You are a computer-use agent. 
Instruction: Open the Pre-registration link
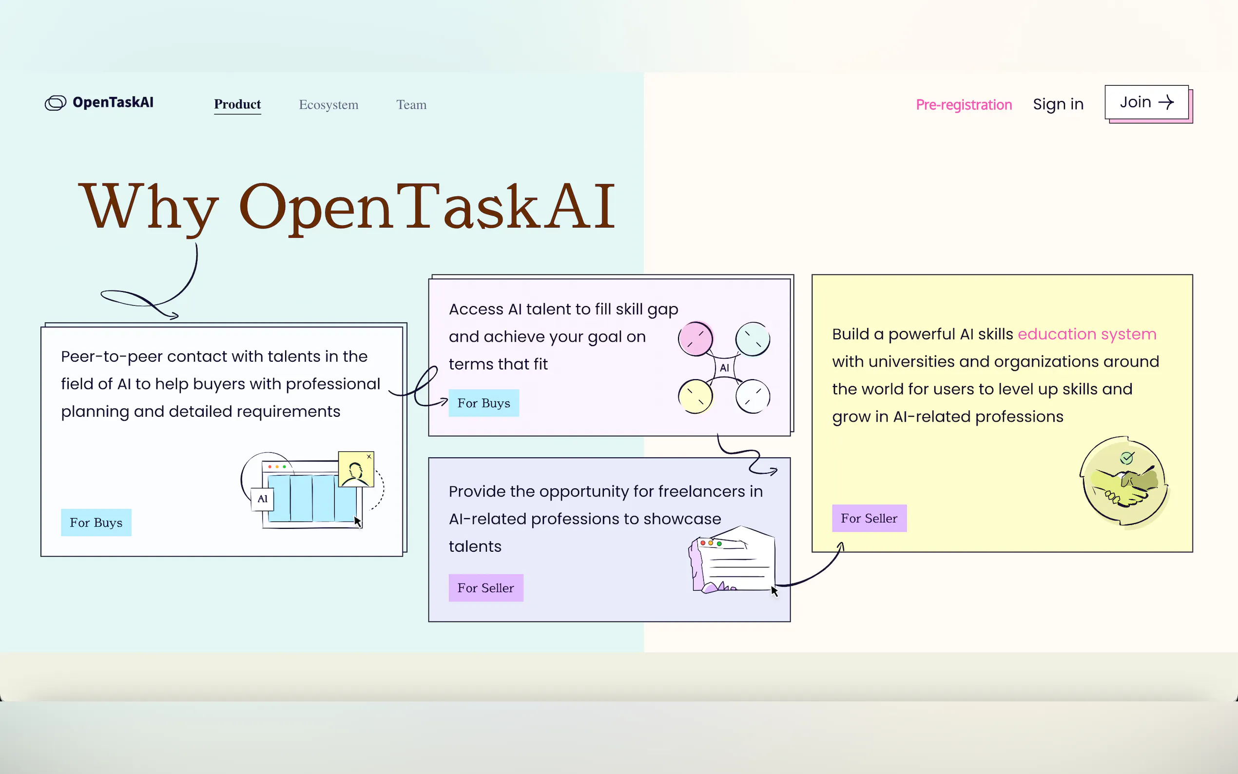pyautogui.click(x=964, y=104)
